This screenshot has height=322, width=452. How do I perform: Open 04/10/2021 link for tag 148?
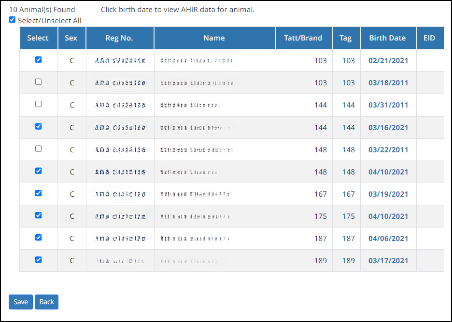click(388, 172)
